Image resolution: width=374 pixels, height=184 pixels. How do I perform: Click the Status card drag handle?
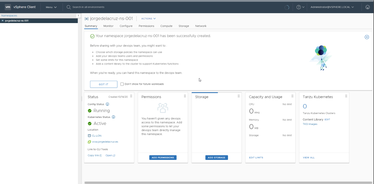pos(131,96)
